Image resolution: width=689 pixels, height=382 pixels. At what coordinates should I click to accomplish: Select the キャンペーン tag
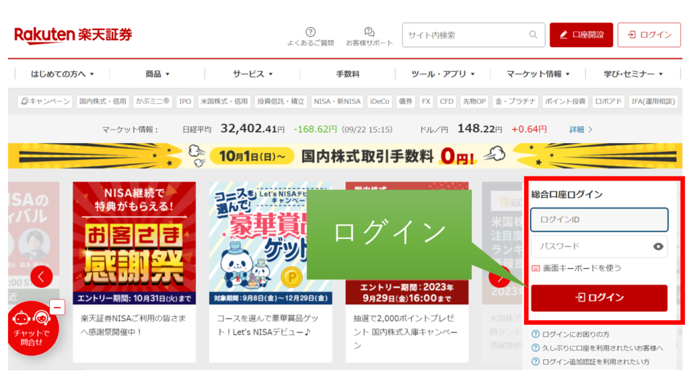point(45,101)
